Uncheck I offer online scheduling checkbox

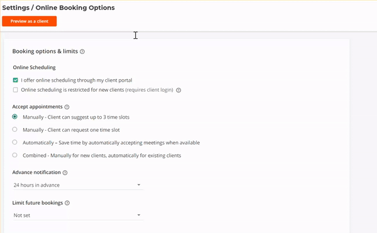tap(15, 80)
